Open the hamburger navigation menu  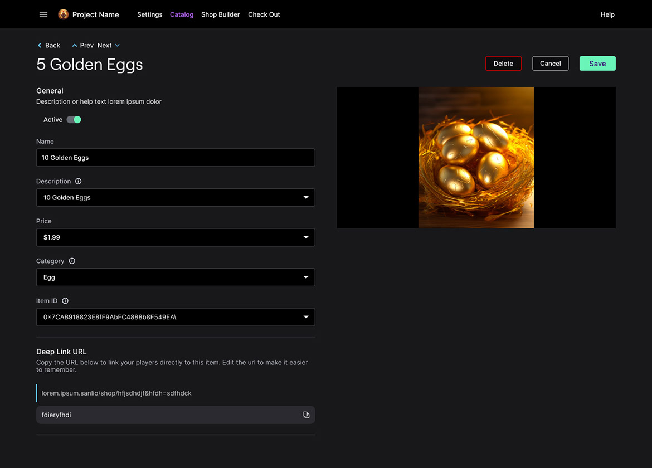43,14
